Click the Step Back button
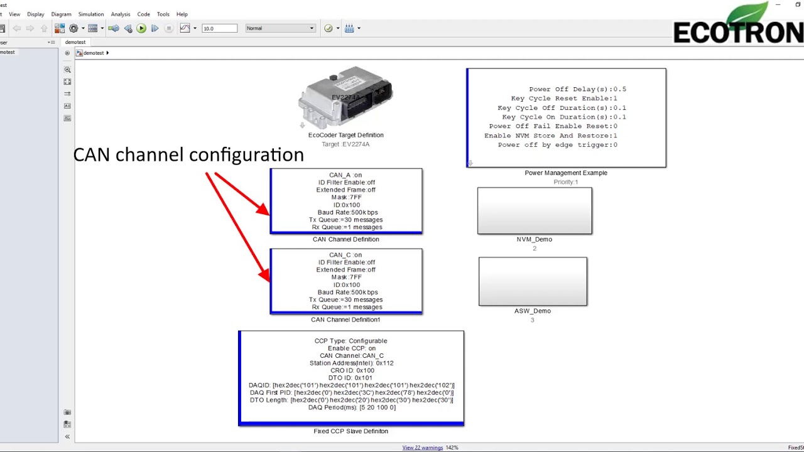The image size is (804, 452). (x=128, y=28)
